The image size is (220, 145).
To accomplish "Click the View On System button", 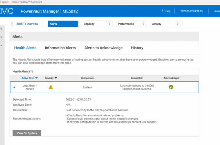I will click(x=27, y=133).
